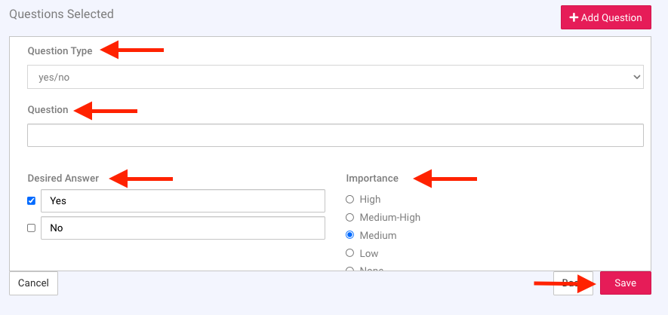
Task: Click the chevron arrow of Question Type select
Action: [x=637, y=77]
